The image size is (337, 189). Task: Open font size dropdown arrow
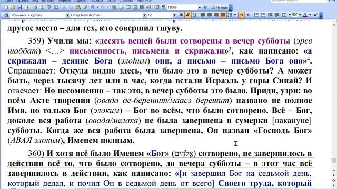174,15
